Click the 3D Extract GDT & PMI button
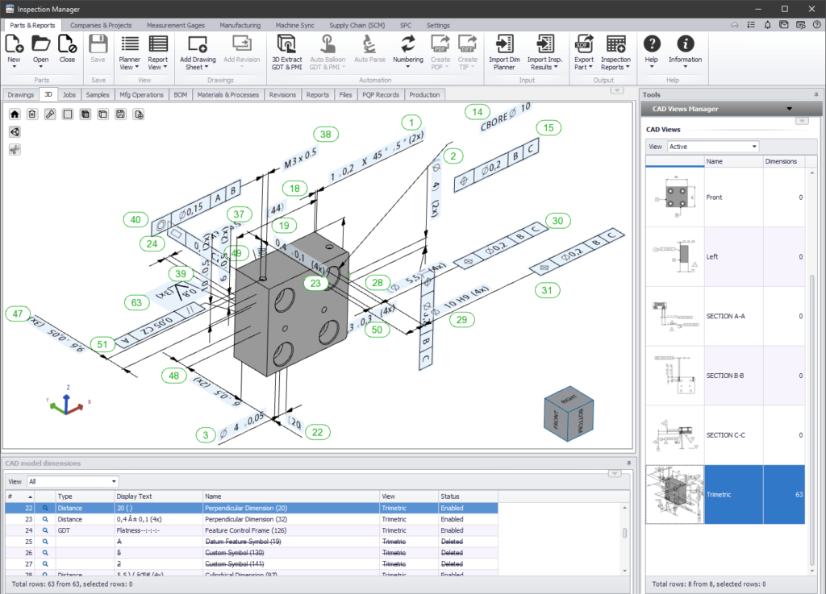This screenshot has width=826, height=594. (x=286, y=51)
